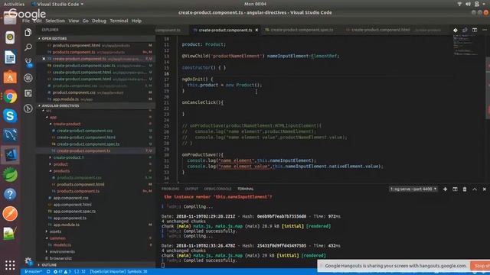Close the create-product.component.ts editor tab
Viewport: 490px width, 275px height.
coord(256,30)
